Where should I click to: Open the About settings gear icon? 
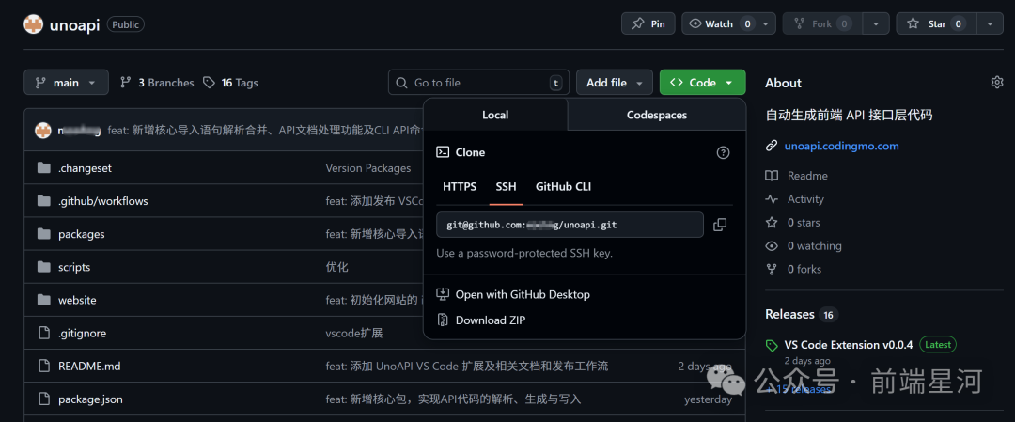(x=997, y=82)
